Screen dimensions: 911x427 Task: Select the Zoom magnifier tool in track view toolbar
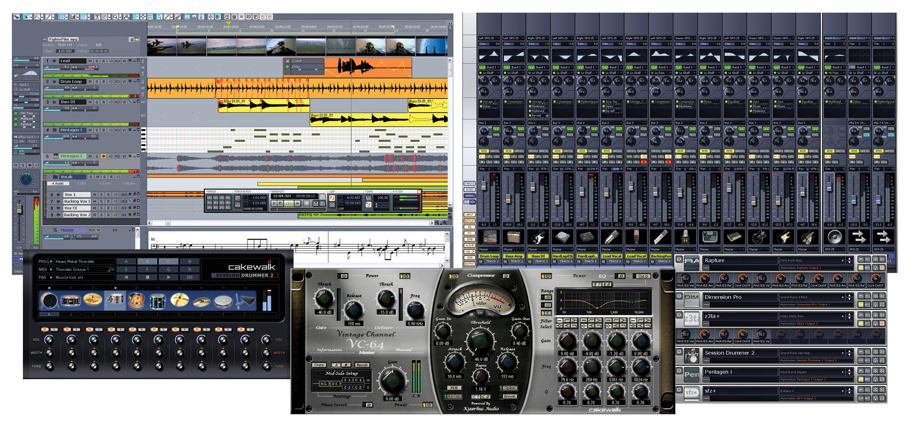[x=116, y=17]
